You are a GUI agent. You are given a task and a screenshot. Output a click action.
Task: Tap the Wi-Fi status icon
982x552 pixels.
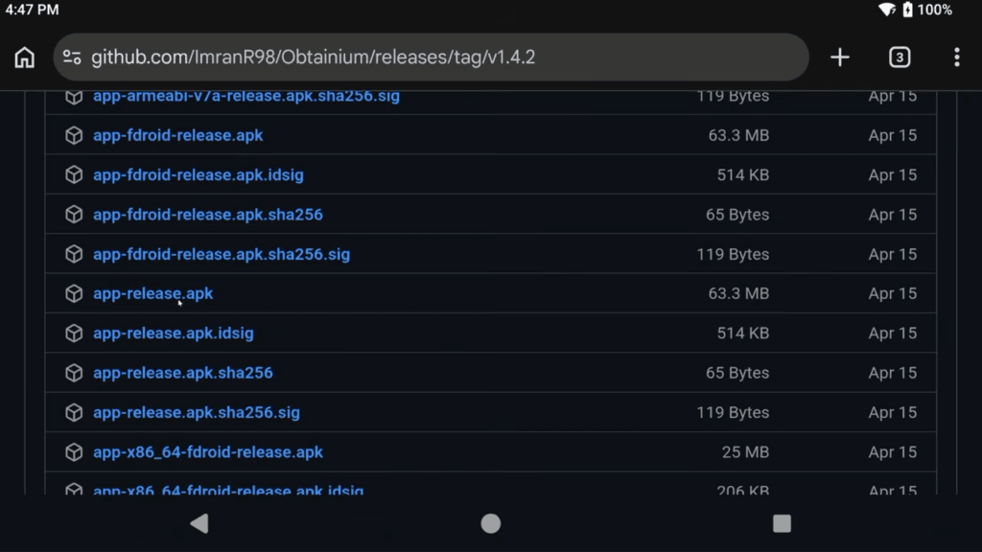click(x=887, y=10)
